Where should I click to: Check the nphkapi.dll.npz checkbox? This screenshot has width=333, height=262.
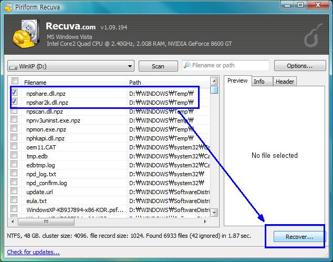coord(14,137)
